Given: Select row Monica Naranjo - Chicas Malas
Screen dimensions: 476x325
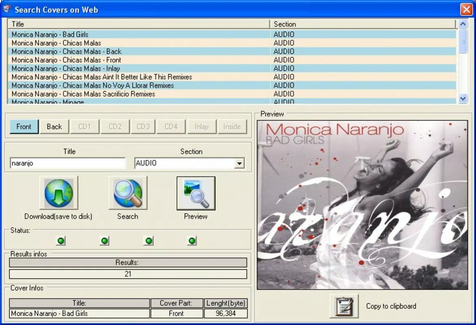Looking at the screenshot, I should 232,43.
